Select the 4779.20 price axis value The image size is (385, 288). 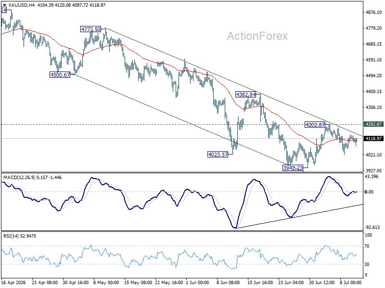(374, 28)
